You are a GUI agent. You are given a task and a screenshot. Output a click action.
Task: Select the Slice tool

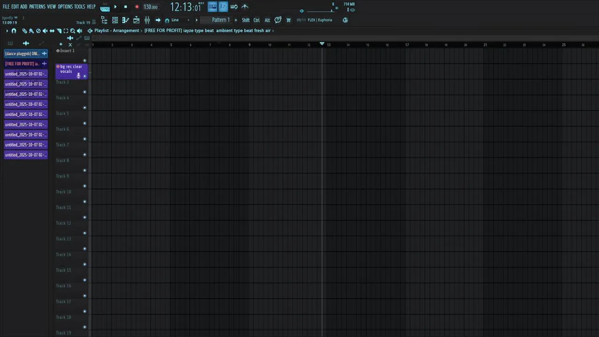point(59,31)
